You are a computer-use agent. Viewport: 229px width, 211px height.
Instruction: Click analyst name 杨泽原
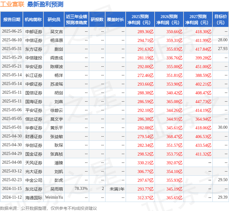(x=57, y=40)
